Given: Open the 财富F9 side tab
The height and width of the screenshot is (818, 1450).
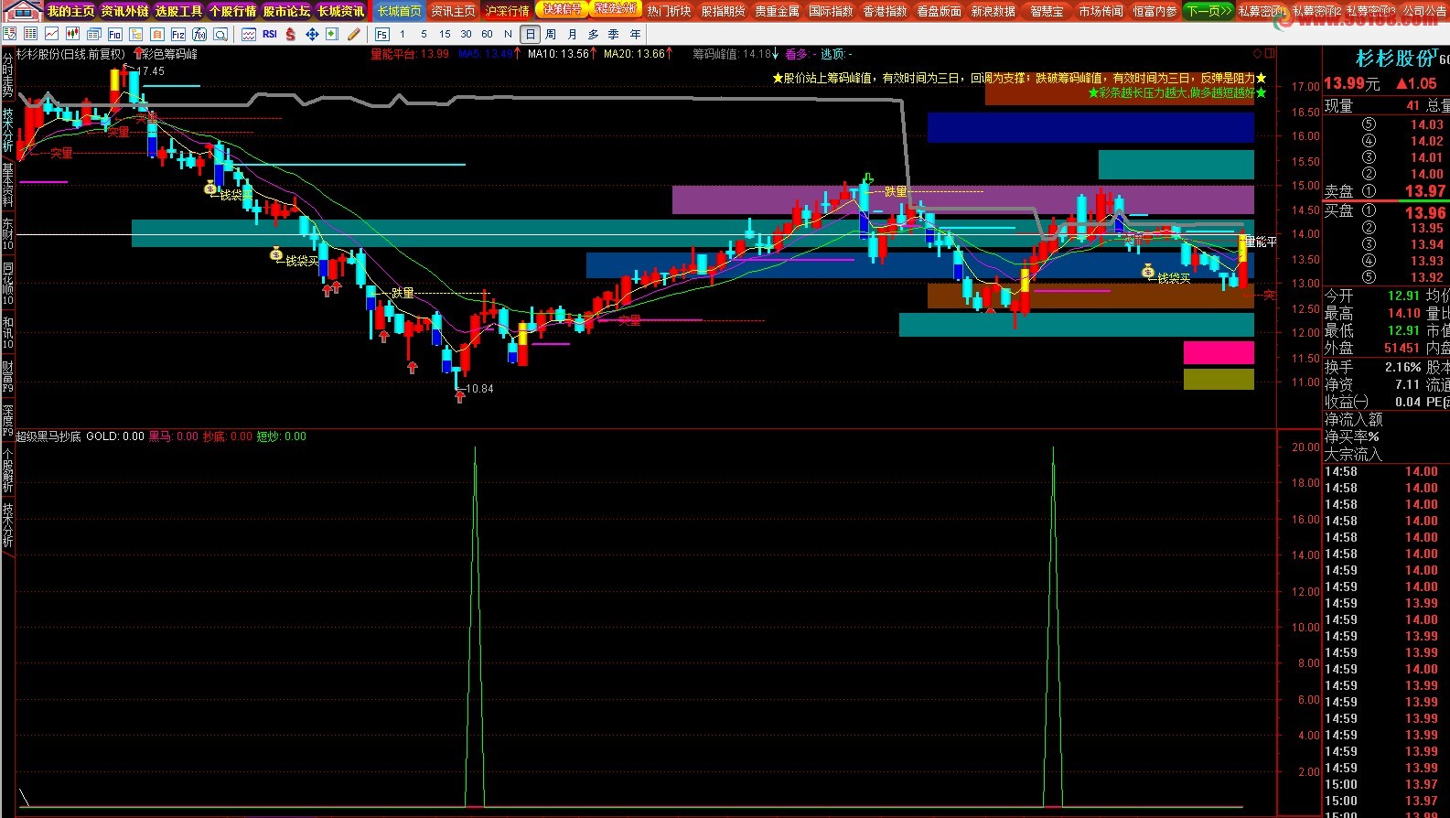Looking at the screenshot, I should (7, 376).
